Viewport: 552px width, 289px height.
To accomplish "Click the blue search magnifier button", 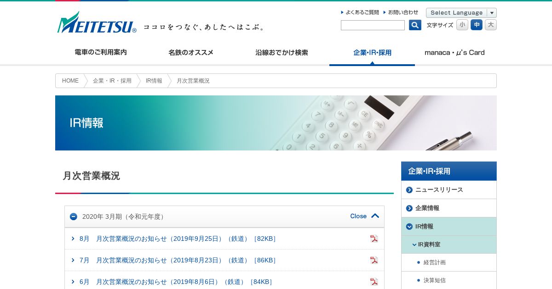I will pos(415,25).
